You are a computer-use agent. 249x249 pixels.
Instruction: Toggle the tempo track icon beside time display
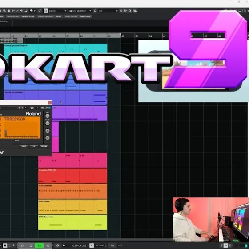[92, 245]
